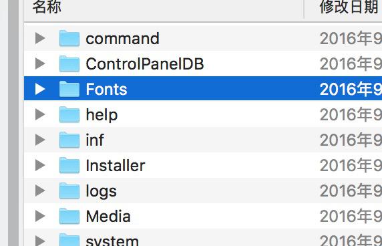Click the logs folder icon

click(69, 191)
